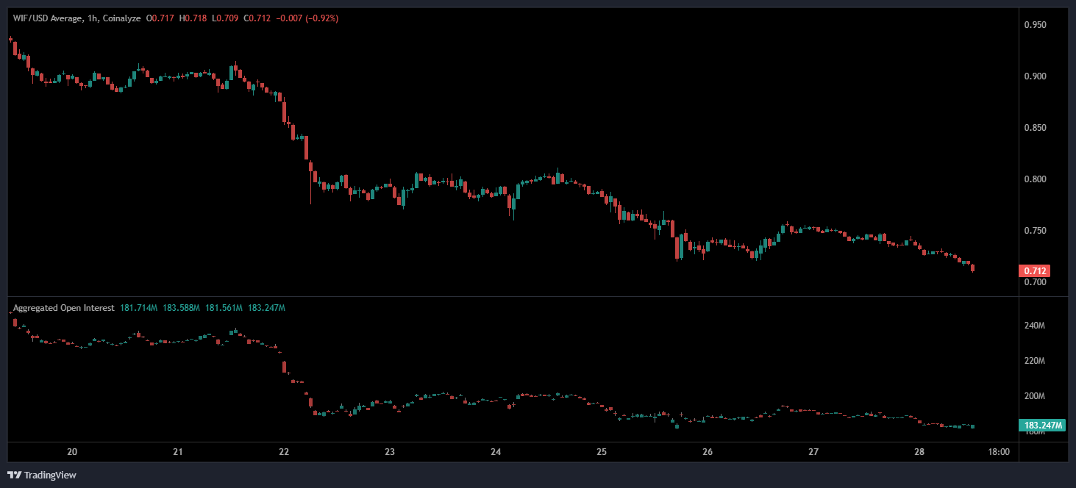Click the TradingView logo
Screen dimensions: 1076x488
42,475
